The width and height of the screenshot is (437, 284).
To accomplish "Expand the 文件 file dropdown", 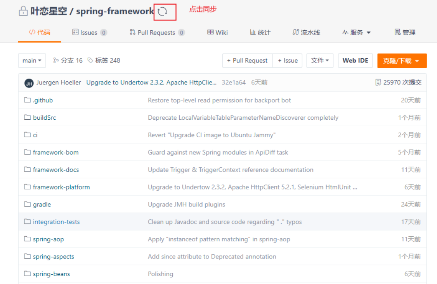I will [x=320, y=61].
